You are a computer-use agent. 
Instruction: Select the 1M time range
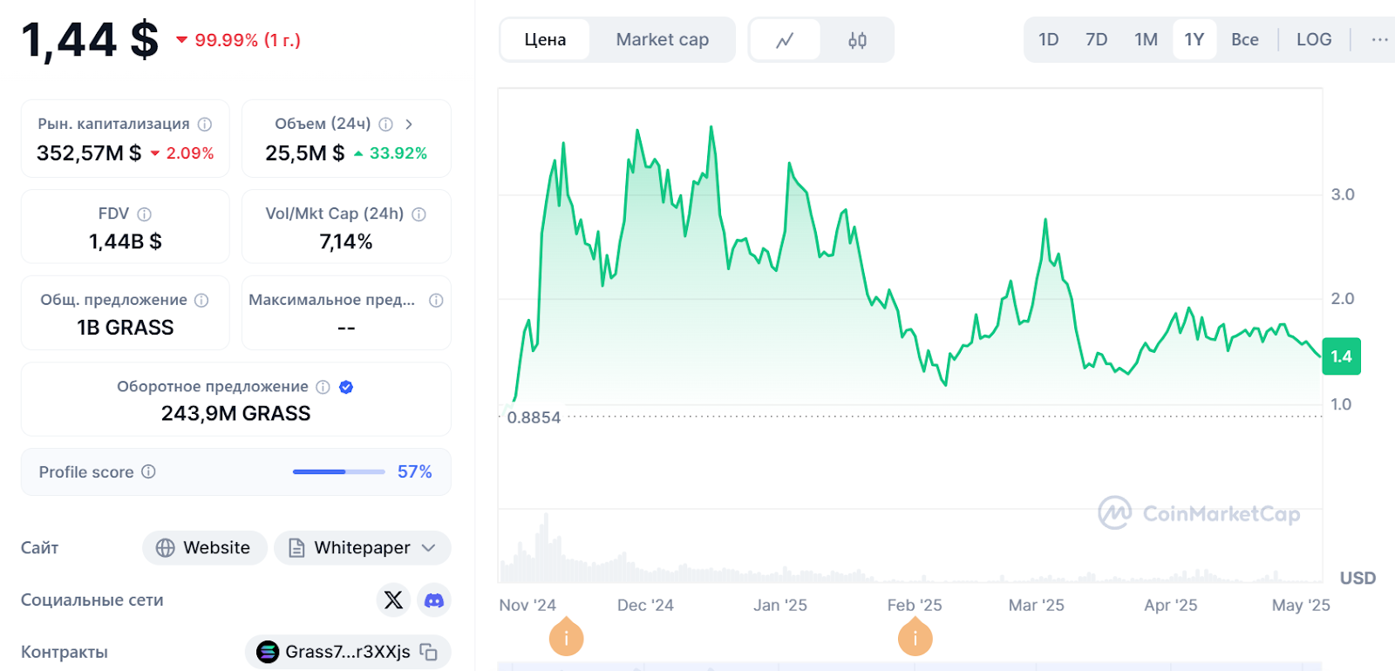[x=1146, y=39]
